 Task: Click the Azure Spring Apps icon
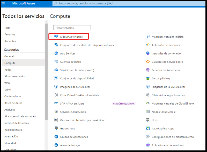point(148,128)
